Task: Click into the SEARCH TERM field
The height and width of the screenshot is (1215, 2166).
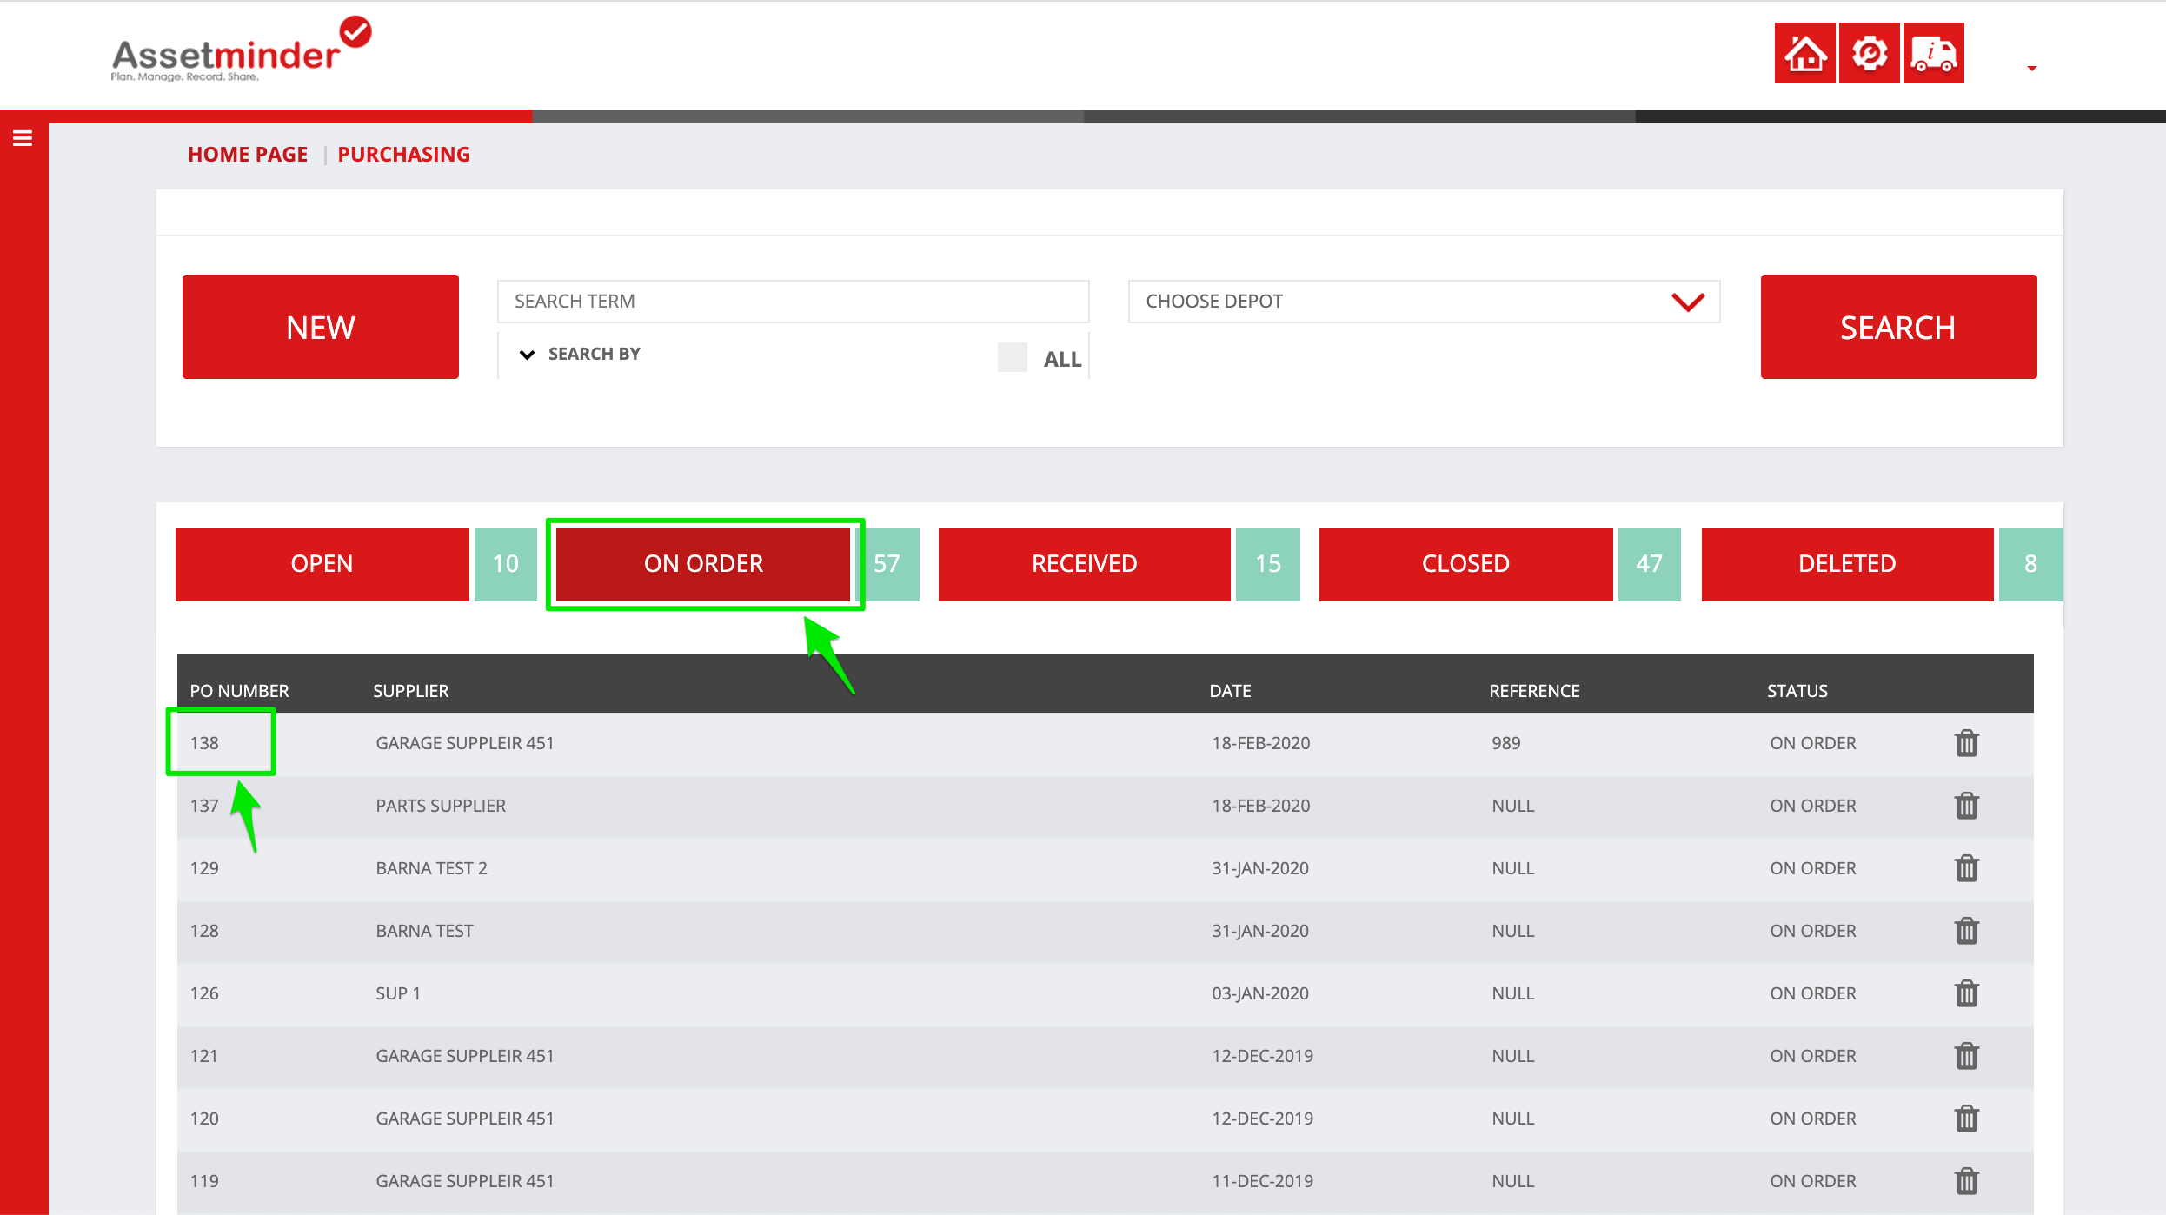Action: [793, 302]
